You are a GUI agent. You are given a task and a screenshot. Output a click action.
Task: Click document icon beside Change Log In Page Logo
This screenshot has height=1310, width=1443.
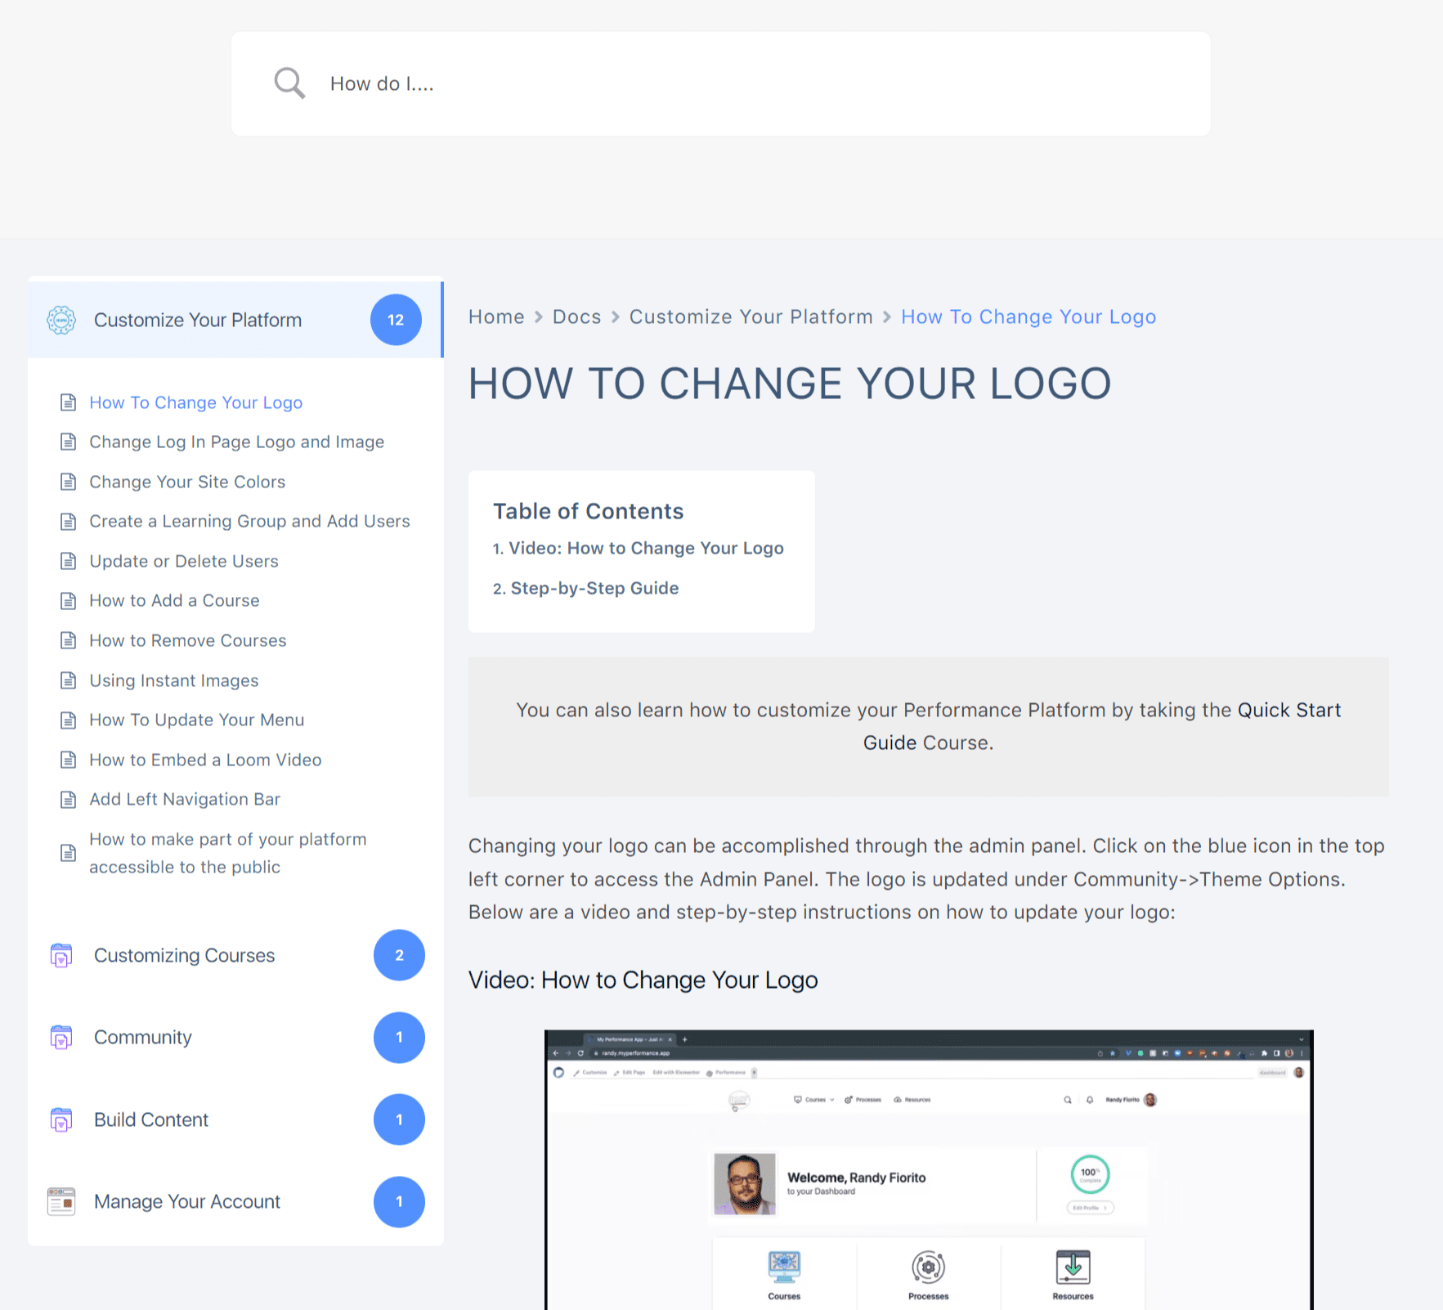[69, 442]
